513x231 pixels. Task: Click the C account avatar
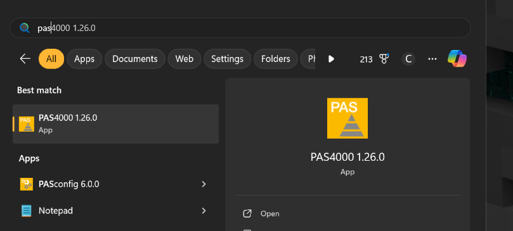[x=408, y=59]
